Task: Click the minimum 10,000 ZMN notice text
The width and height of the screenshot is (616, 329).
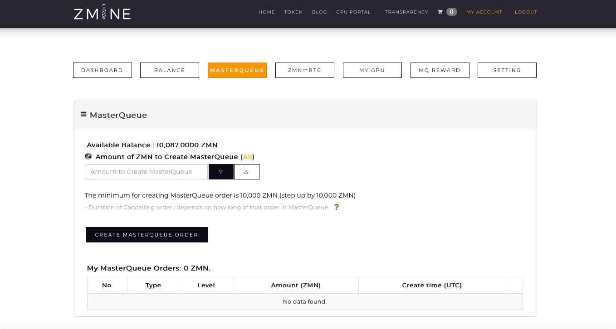Action: point(220,196)
